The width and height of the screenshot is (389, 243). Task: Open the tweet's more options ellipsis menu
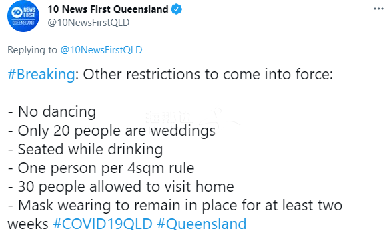click(x=378, y=9)
